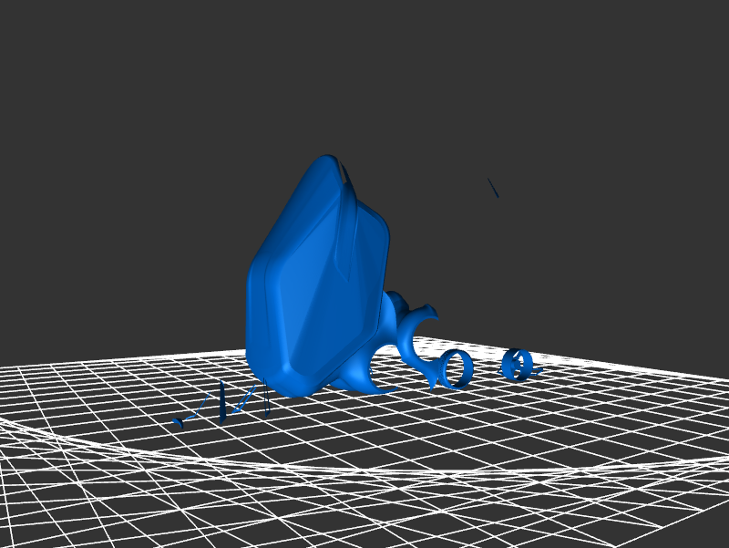Screen dimensions: 729x548
Task: Select the tiny blue sliver floating upper right
Action: 493,188
